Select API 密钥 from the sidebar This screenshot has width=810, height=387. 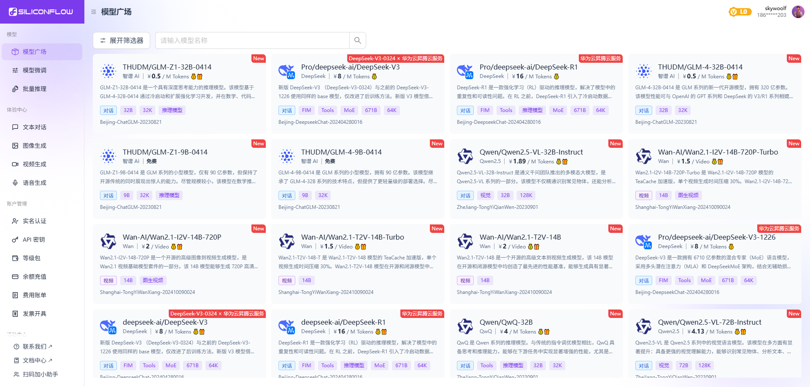(34, 240)
